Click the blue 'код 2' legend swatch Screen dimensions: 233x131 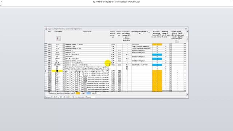pyautogui.click(x=88, y=93)
